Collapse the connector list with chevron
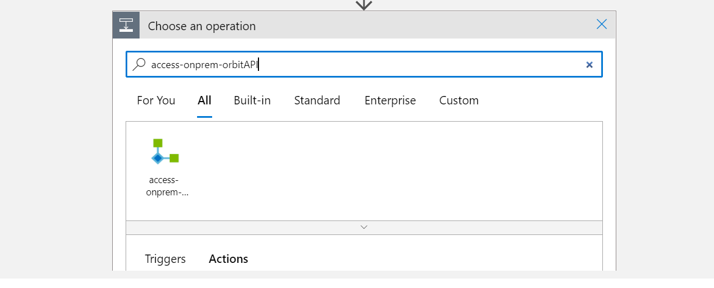Image resolution: width=714 pixels, height=288 pixels. (364, 227)
